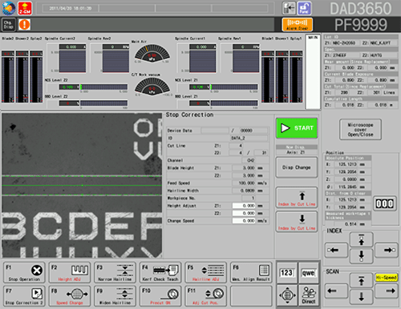Click the orange Alarm Clear button
Viewport: 401px width, 309px height.
click(x=297, y=25)
